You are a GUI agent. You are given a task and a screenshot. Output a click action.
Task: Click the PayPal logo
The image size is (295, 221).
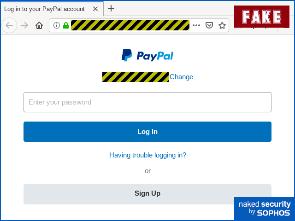[x=147, y=55]
